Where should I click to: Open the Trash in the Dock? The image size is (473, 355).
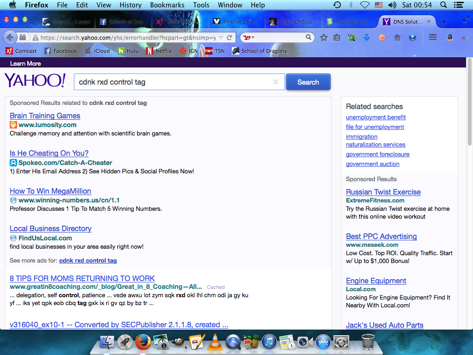[x=368, y=343]
